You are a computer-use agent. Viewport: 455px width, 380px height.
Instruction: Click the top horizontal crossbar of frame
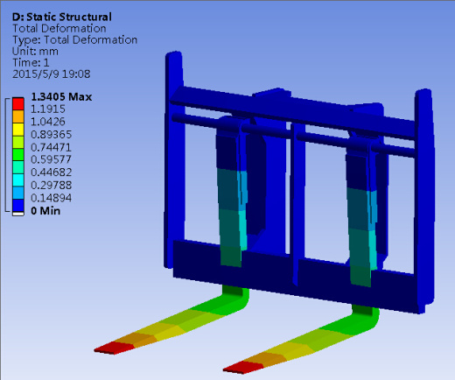pyautogui.click(x=291, y=111)
